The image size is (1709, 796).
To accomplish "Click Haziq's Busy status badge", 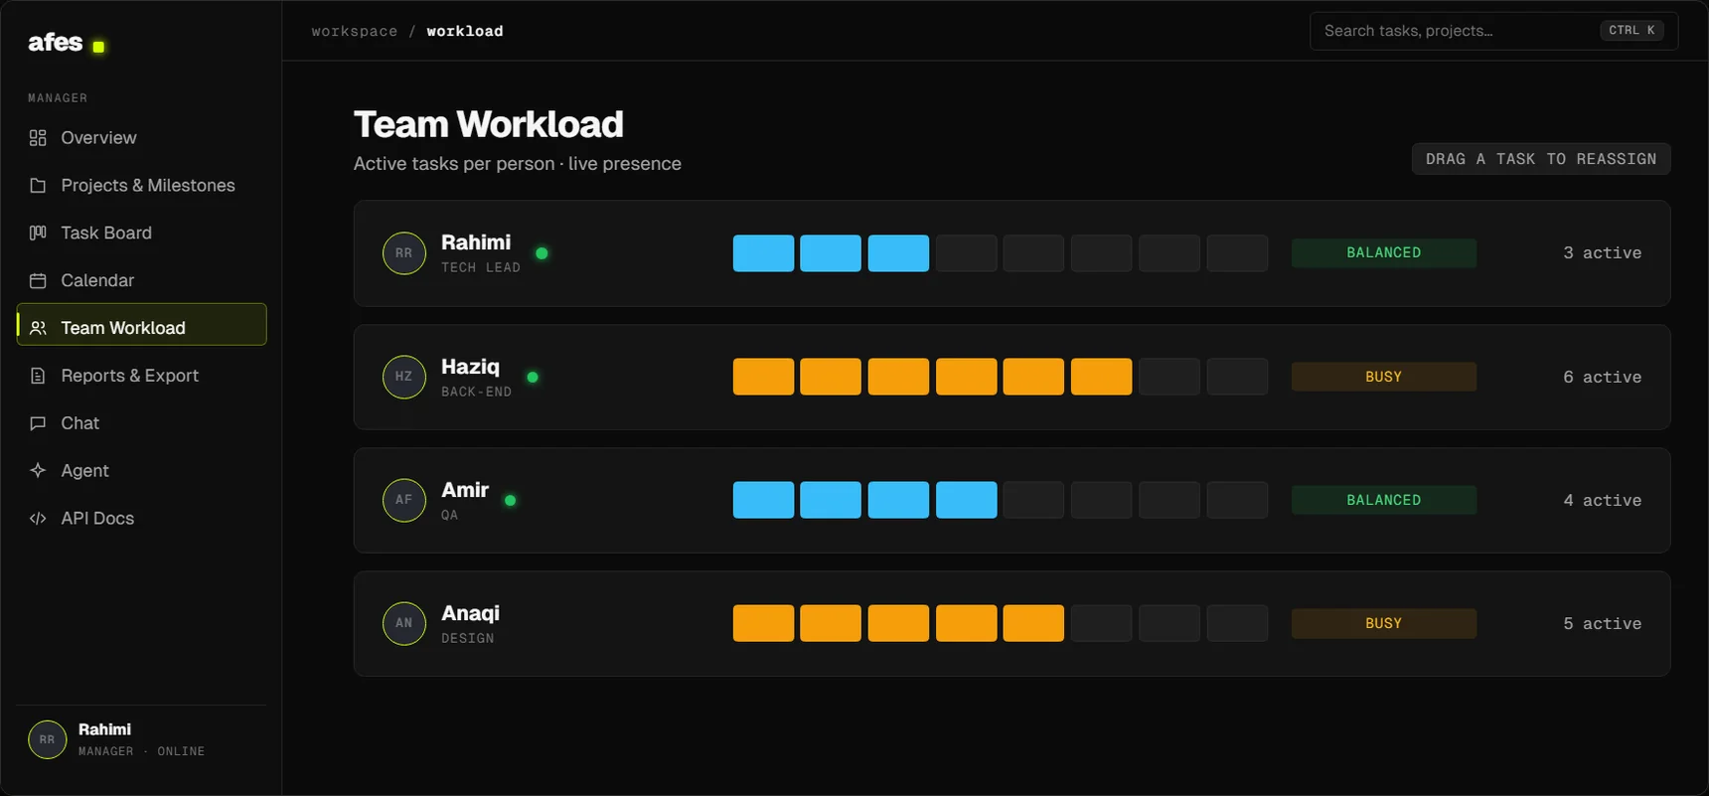I will pos(1383,377).
